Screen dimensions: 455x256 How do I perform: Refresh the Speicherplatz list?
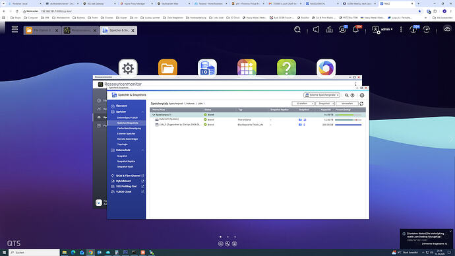361,104
